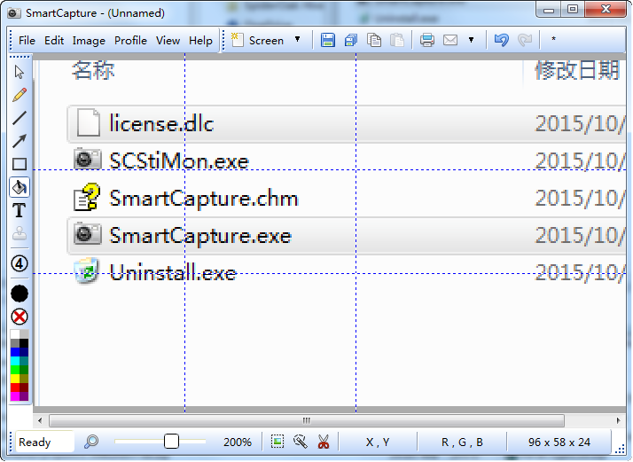Expand the Screen capture dropdown arrow

click(297, 40)
